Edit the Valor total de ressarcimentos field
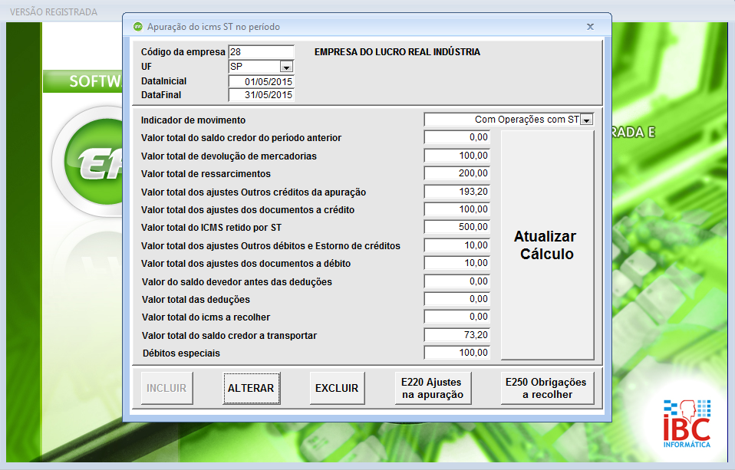Image resolution: width=735 pixels, height=470 pixels. 456,173
